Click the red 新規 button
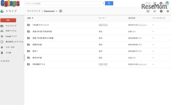This screenshot has width=171, height=105. (x=8, y=20)
